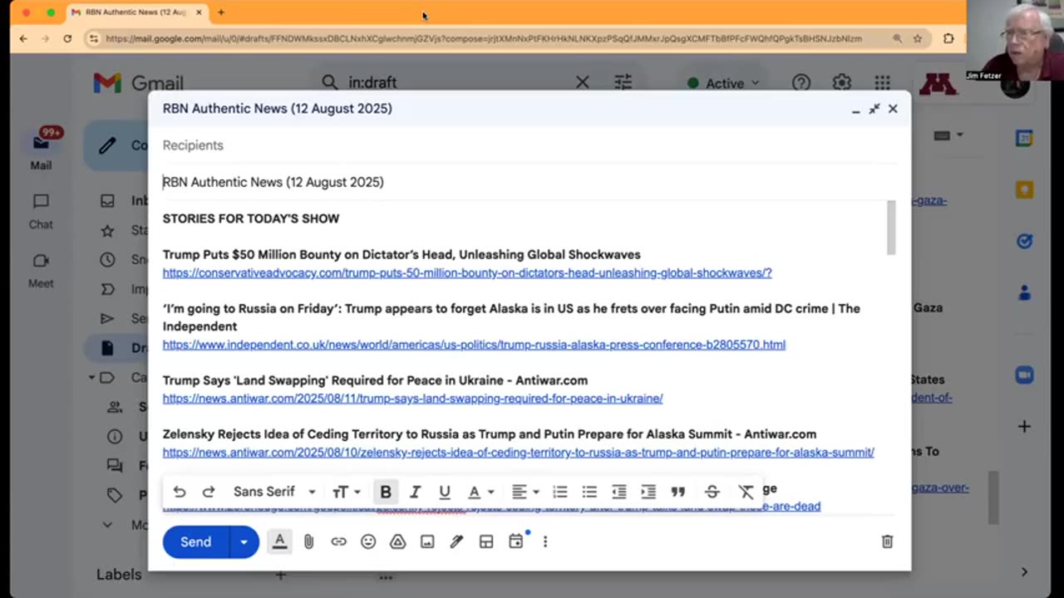Set up a meeting time icon
The height and width of the screenshot is (598, 1064).
(516, 542)
